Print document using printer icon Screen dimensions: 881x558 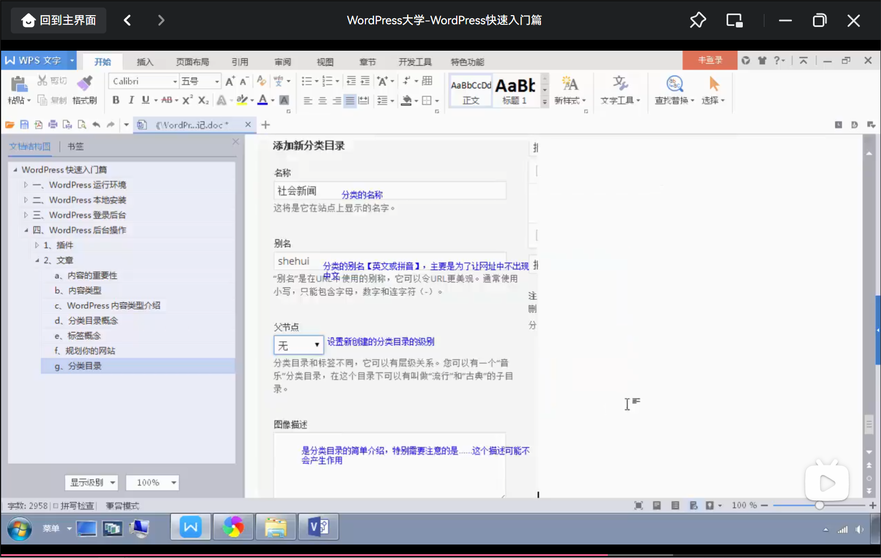pos(53,125)
